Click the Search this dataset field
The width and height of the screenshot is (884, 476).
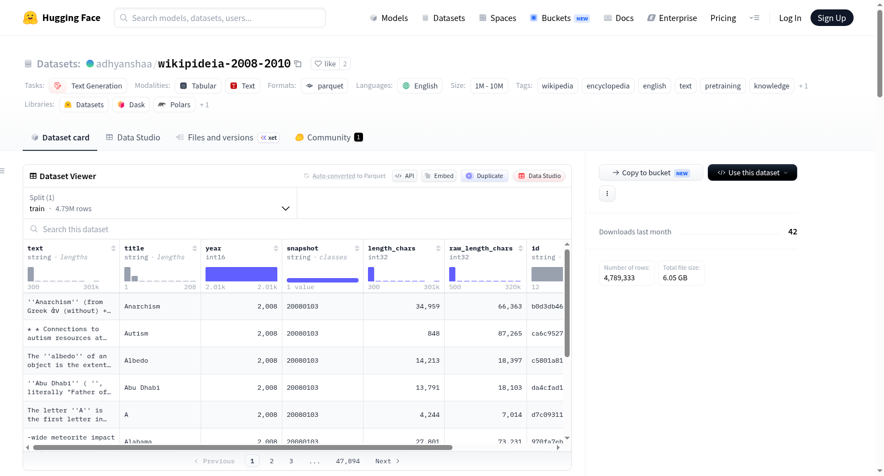click(297, 229)
